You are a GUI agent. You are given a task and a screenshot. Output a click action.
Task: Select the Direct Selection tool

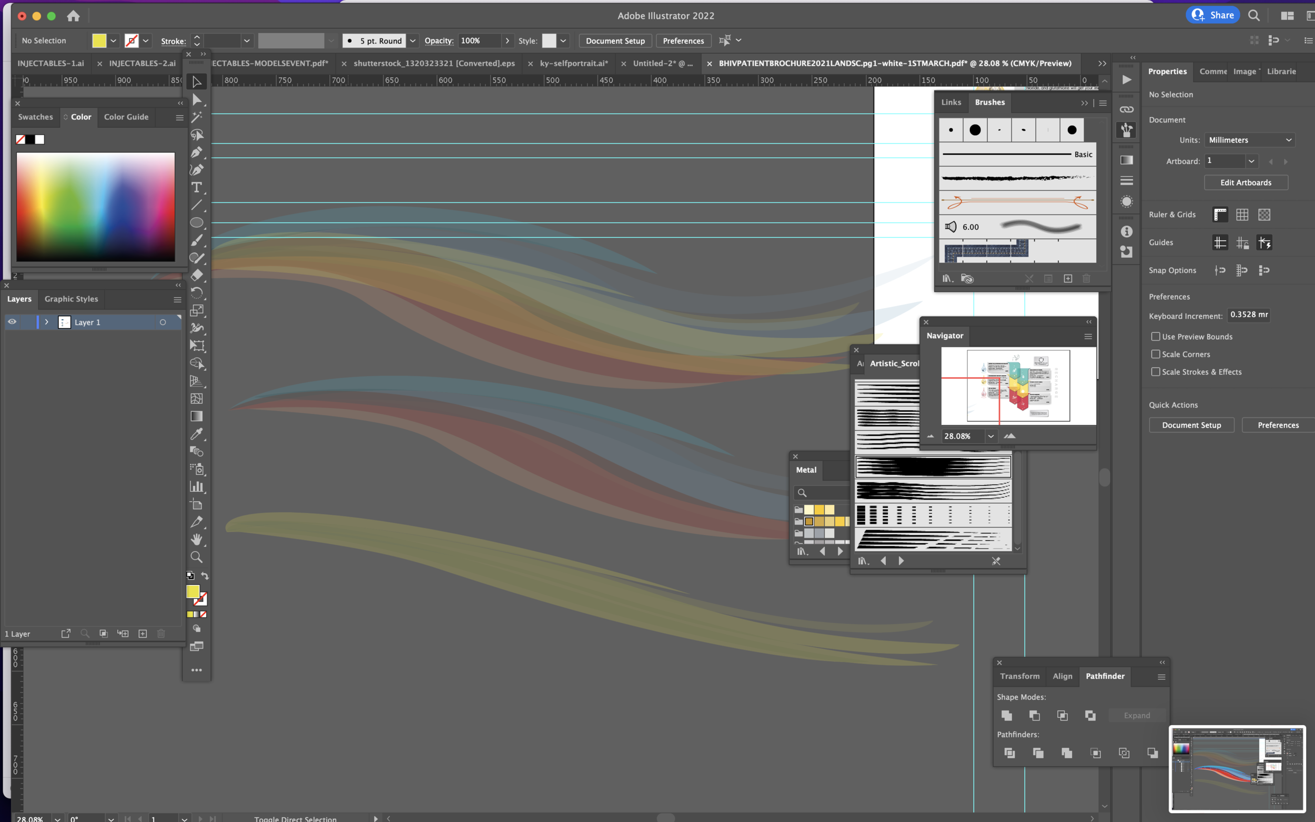197,99
